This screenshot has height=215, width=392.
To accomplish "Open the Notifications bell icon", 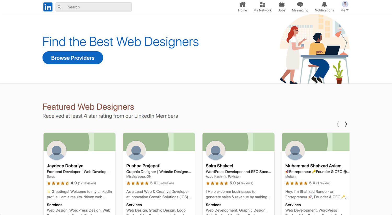I will click(x=324, y=4).
